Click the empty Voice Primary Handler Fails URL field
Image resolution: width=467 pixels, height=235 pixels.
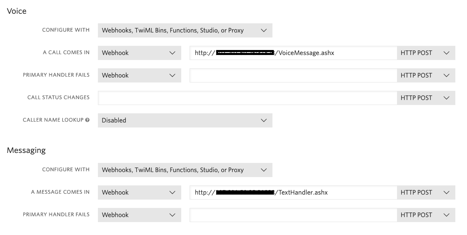coord(293,75)
